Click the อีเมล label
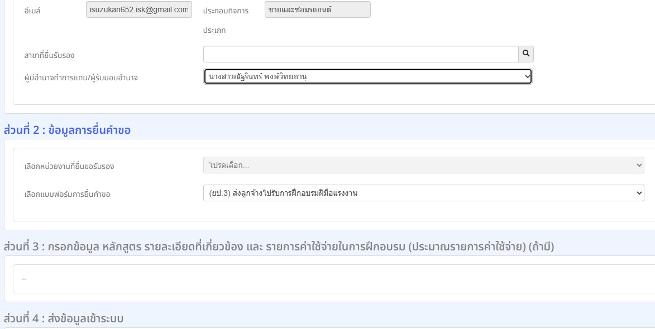 [x=32, y=11]
